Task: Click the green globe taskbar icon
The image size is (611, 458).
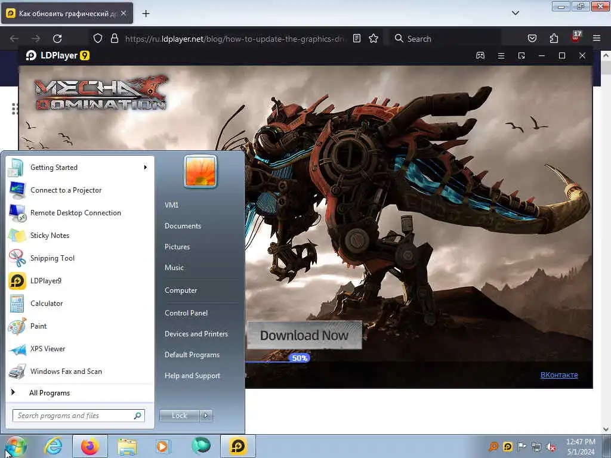Action: point(200,445)
